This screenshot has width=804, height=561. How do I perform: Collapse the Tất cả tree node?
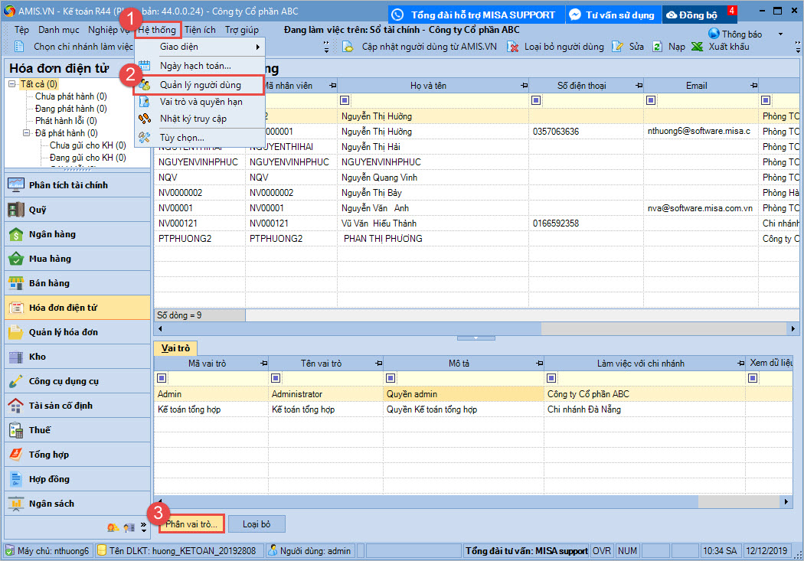12,84
